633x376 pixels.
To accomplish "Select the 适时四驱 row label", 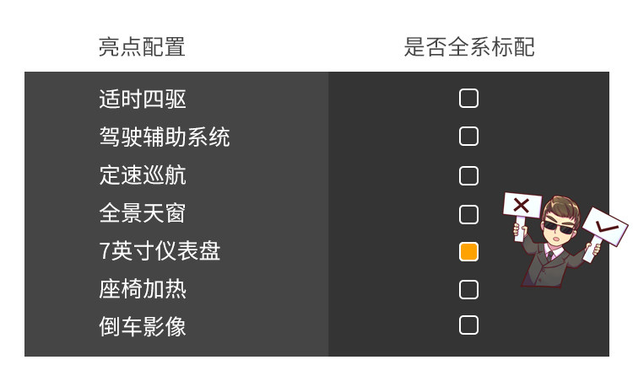I will click(143, 99).
